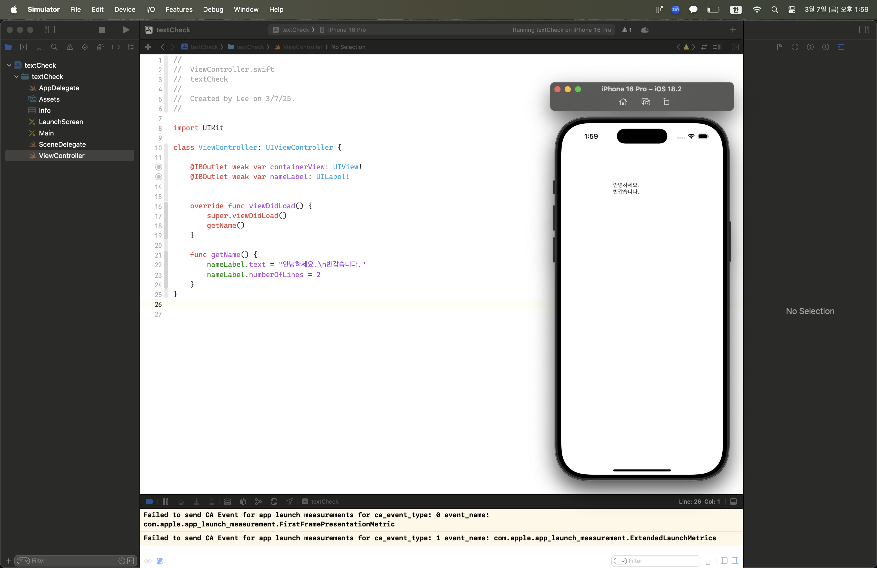This screenshot has height=568, width=877.
Task: Open the Issue navigator warning icon
Action: tap(70, 47)
